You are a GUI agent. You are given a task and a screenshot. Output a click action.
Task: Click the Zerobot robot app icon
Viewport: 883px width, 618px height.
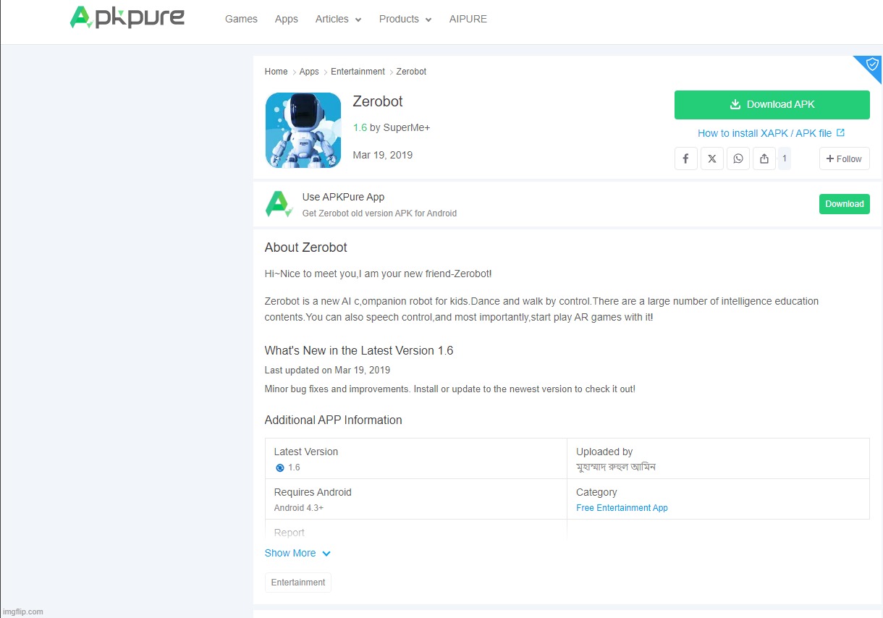pyautogui.click(x=303, y=130)
